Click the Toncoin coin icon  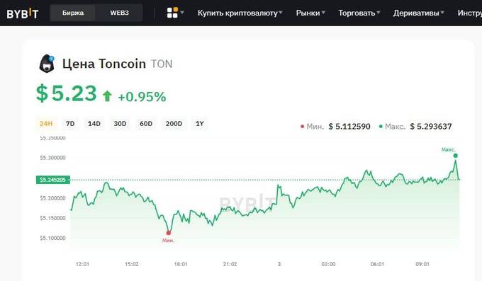tap(47, 64)
